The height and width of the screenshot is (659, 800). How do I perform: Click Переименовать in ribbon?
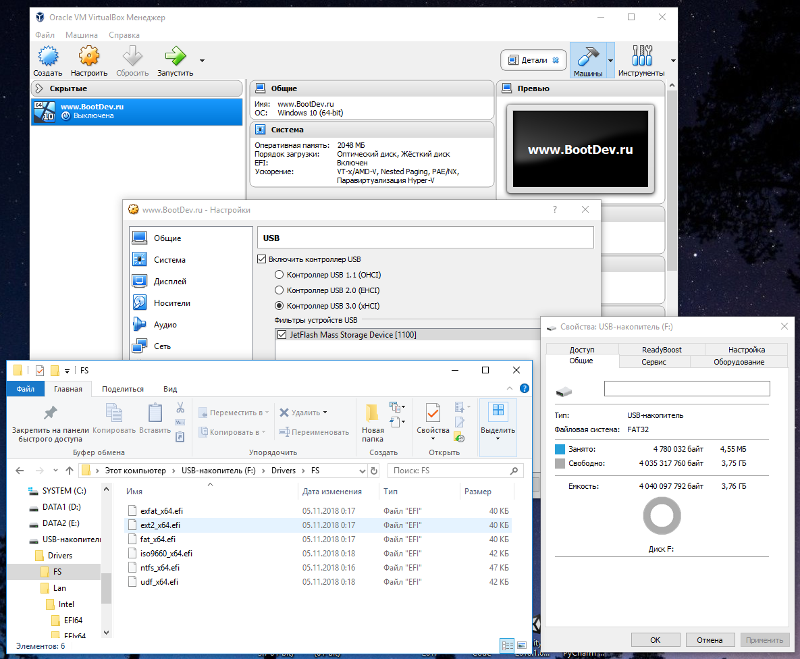(x=314, y=432)
